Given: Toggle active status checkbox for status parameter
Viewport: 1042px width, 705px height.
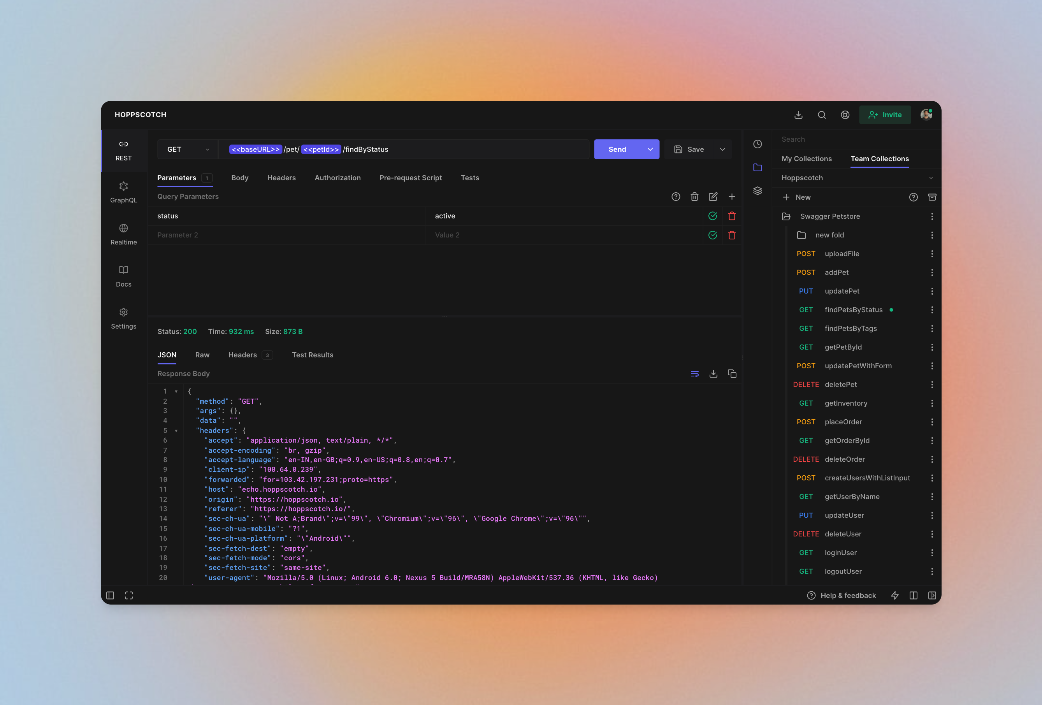Looking at the screenshot, I should tap(712, 216).
